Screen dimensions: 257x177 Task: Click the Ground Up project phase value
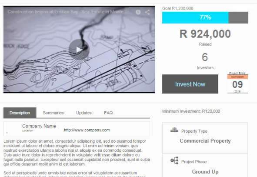205,172
